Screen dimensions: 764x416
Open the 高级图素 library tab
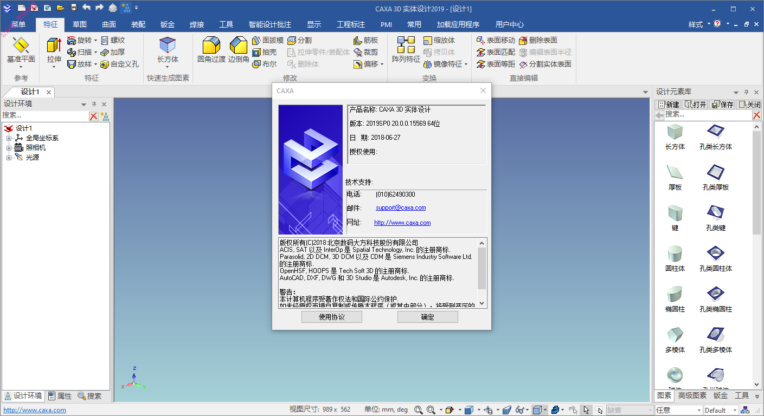click(692, 395)
